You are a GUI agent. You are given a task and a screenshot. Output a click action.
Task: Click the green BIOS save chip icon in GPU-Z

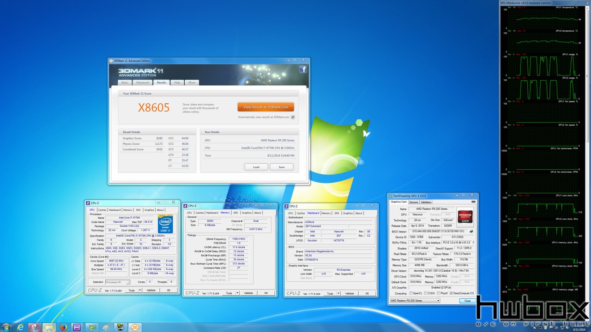[x=471, y=231]
